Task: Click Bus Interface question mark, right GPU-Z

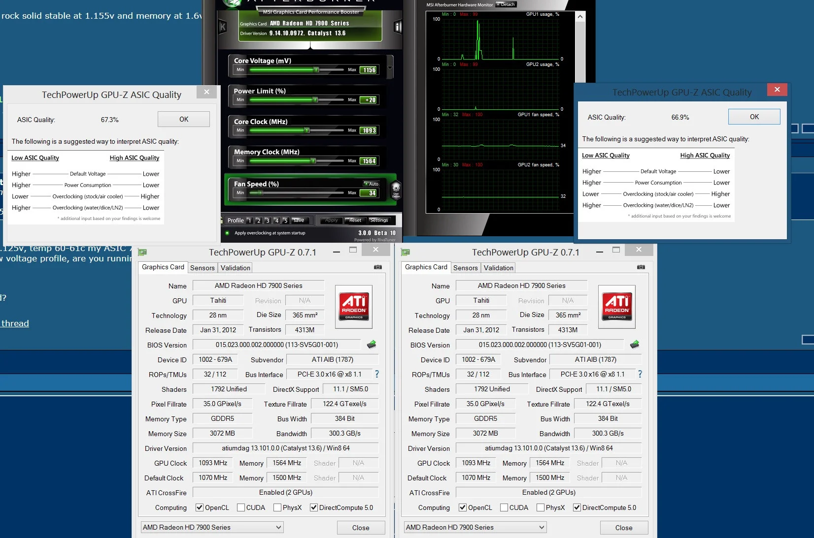Action: [x=640, y=374]
